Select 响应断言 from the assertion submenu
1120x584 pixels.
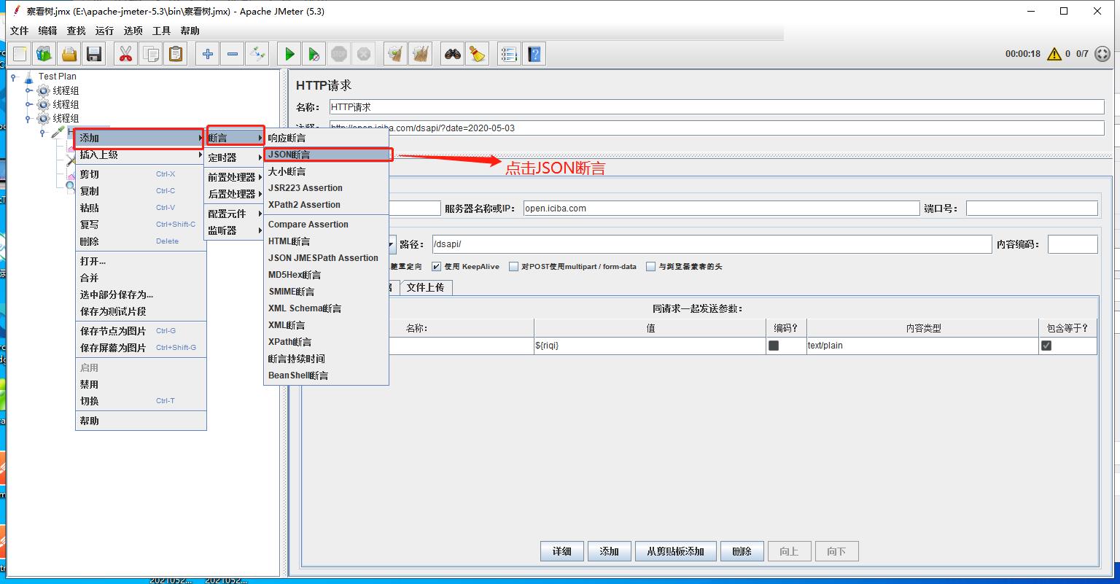[326, 138]
